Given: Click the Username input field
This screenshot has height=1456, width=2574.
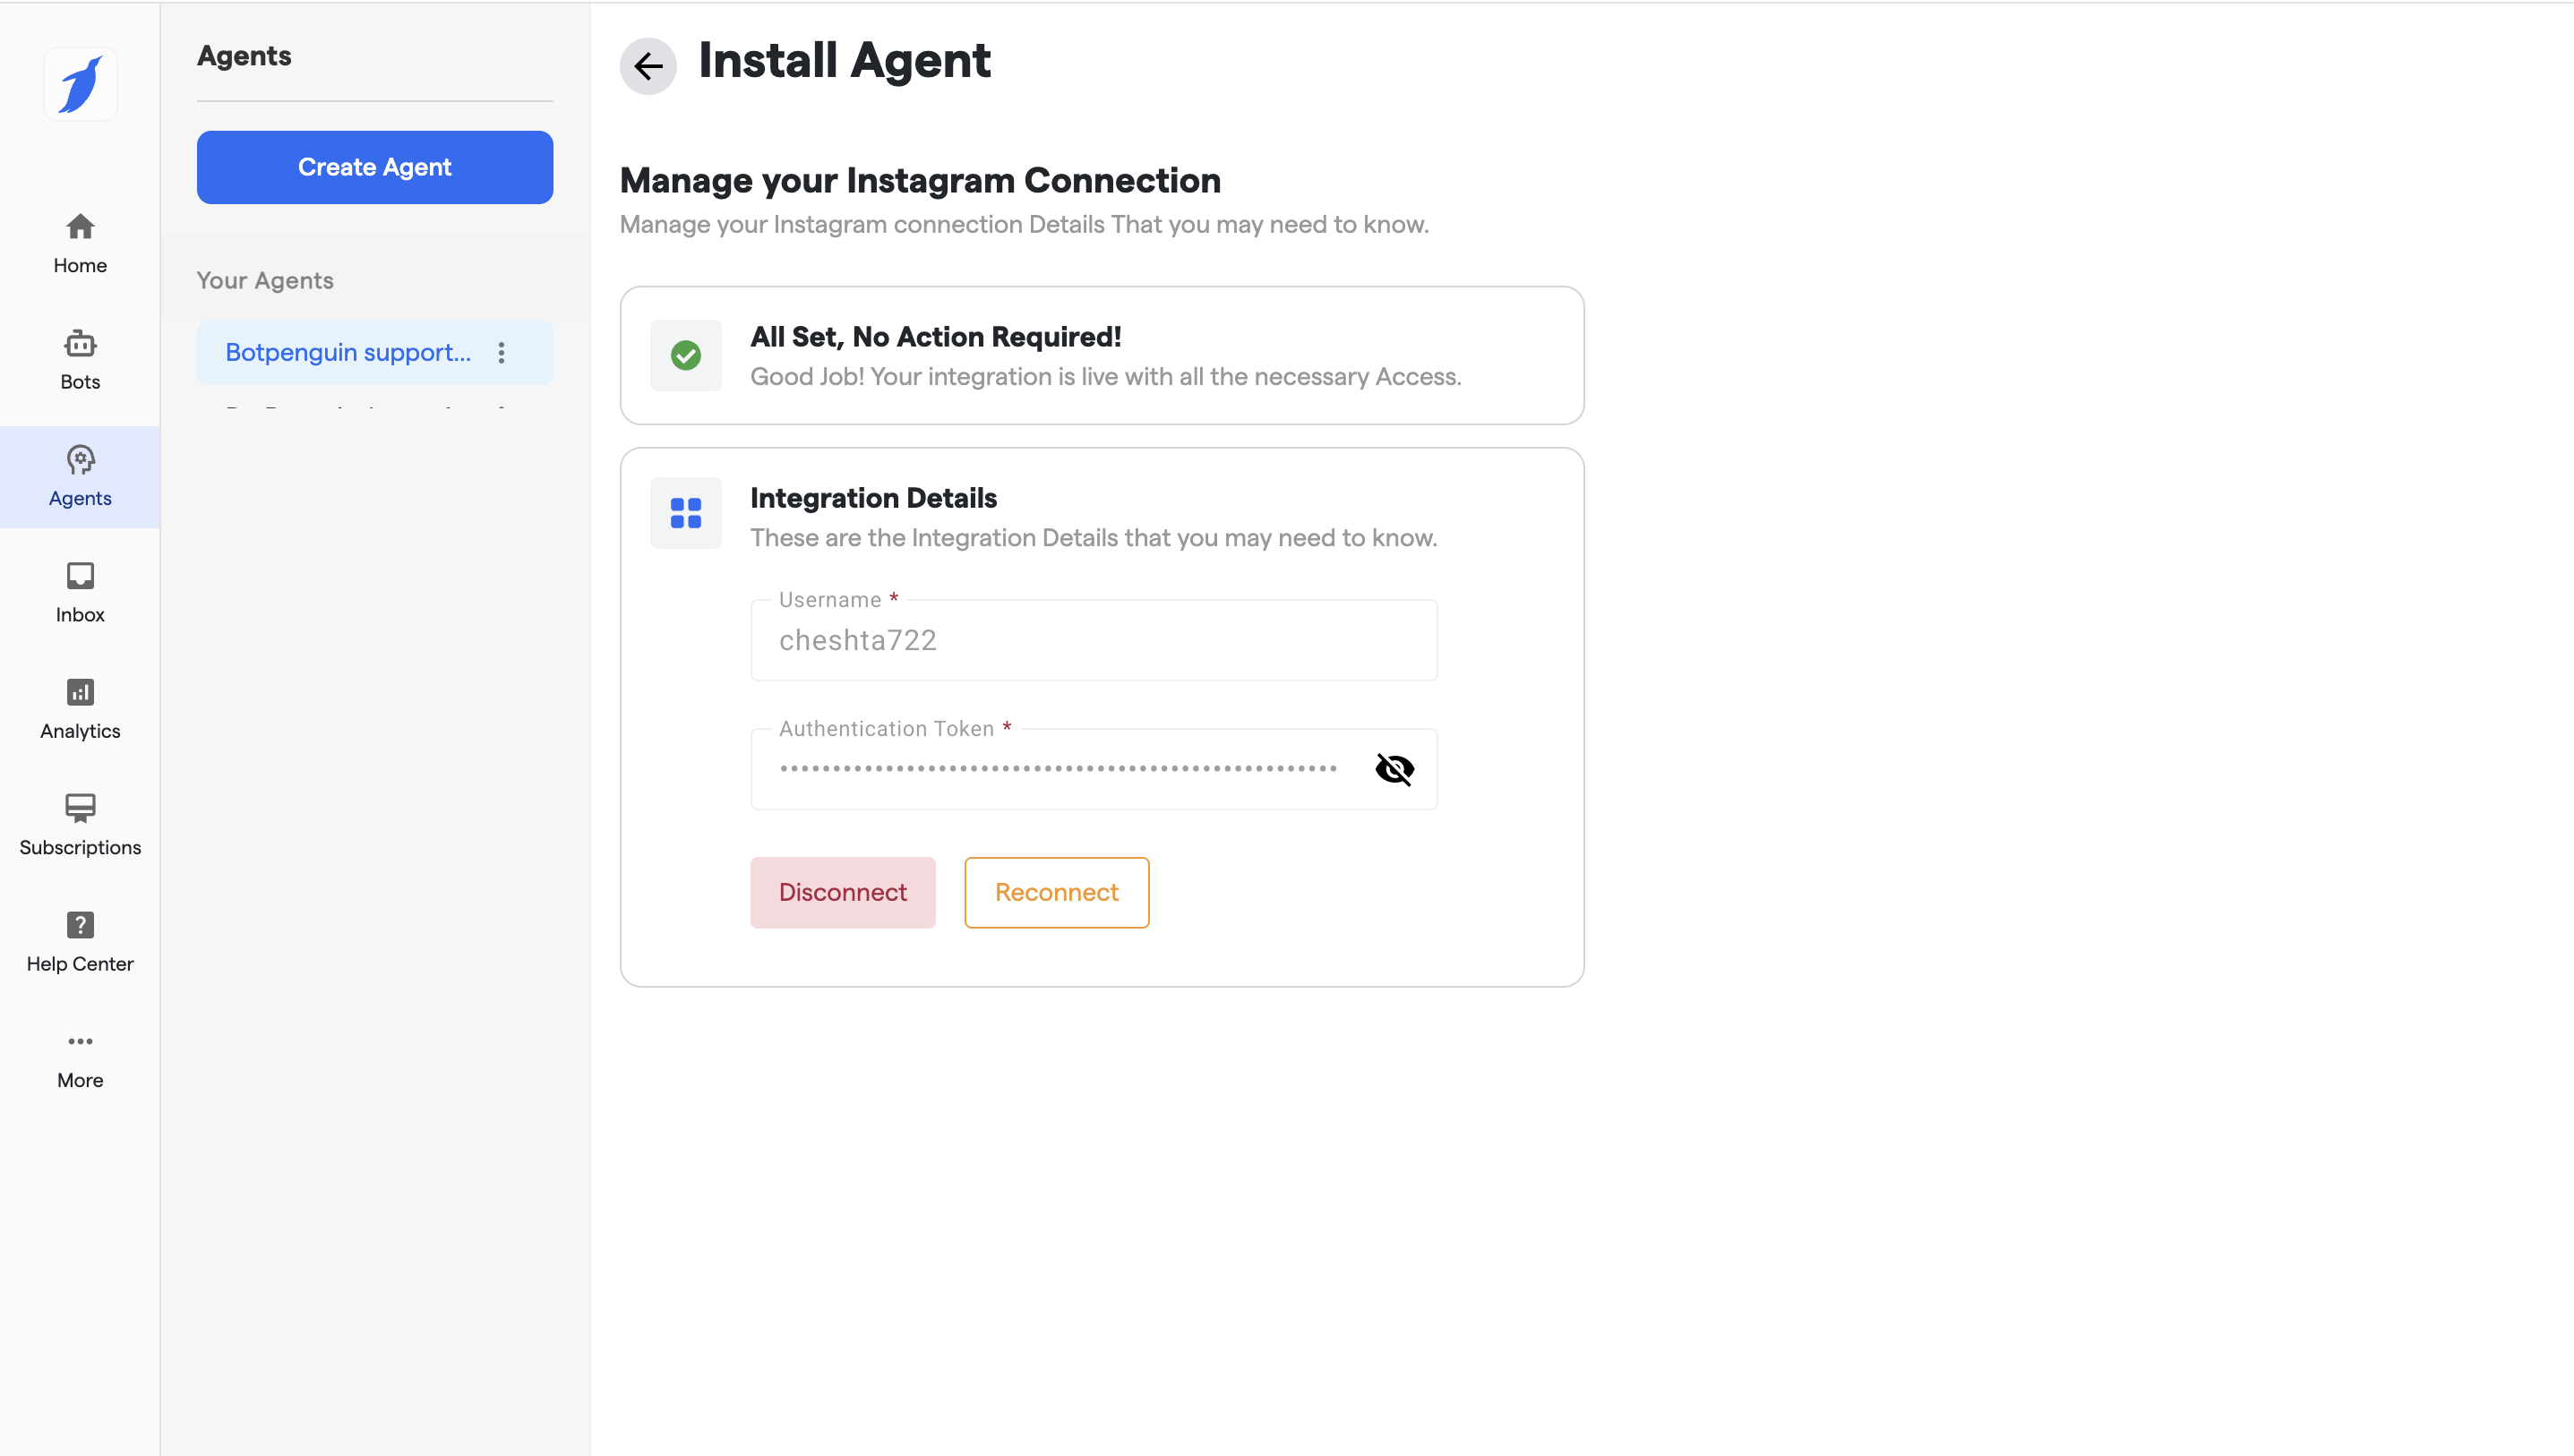Looking at the screenshot, I should click(1093, 640).
